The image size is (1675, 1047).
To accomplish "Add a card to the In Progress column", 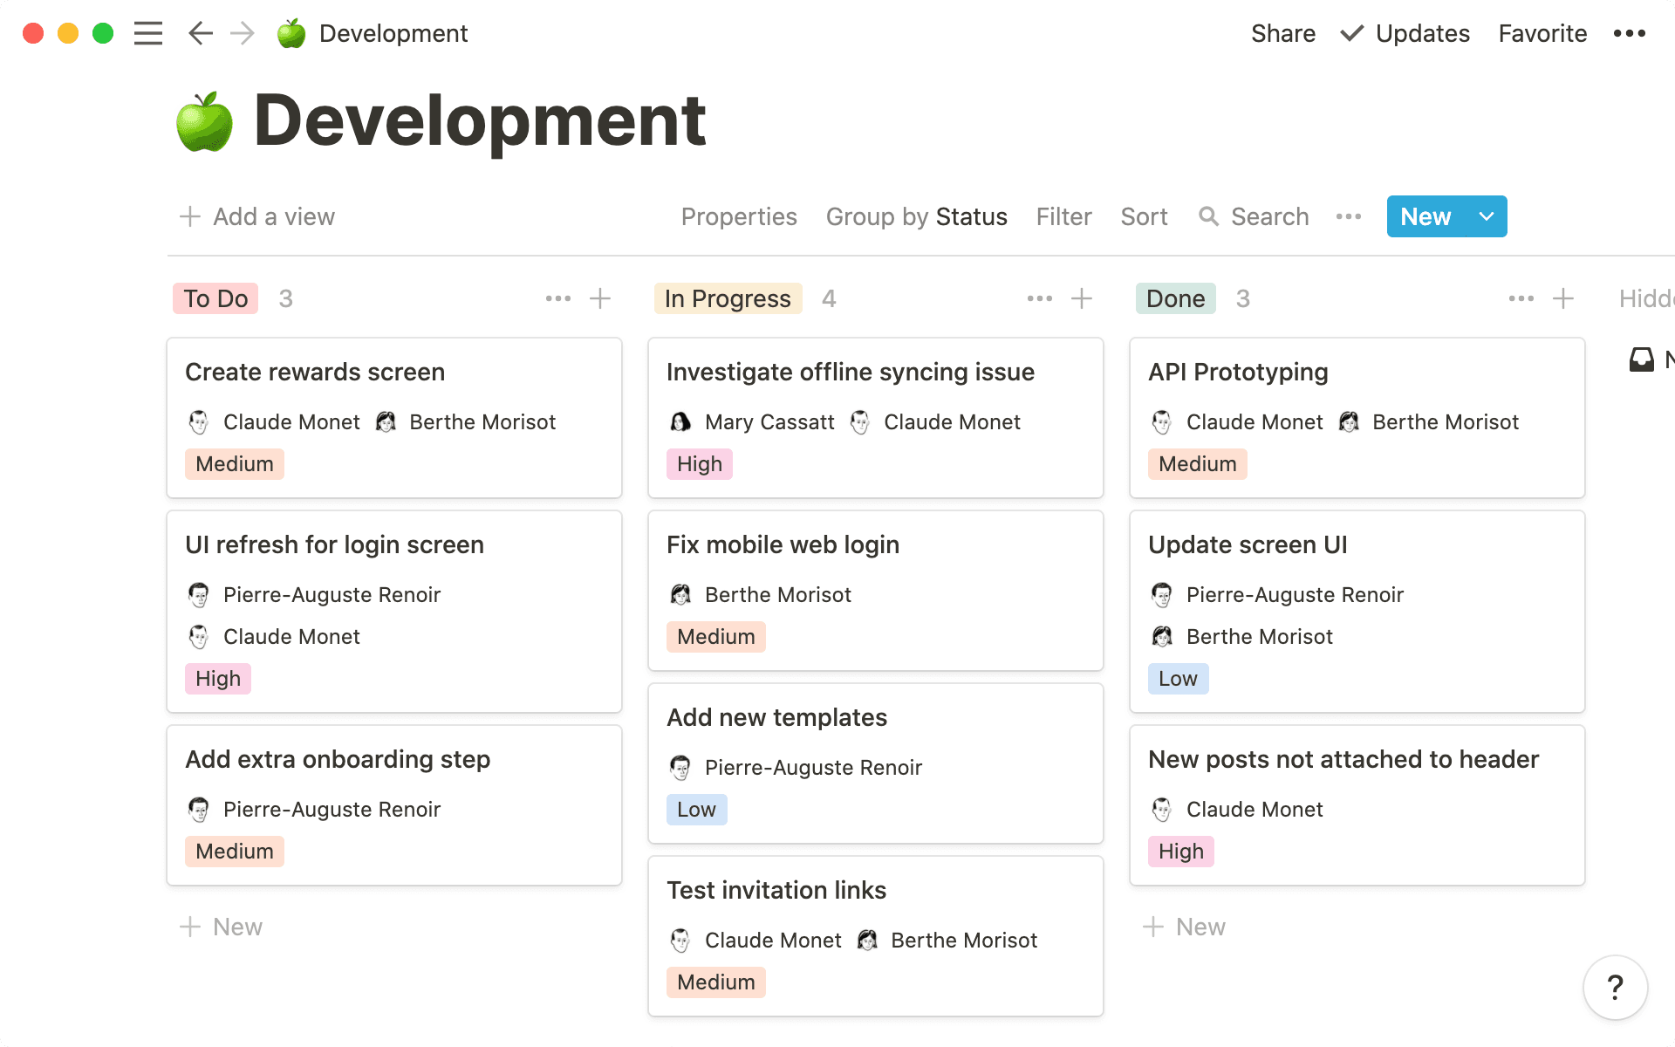I will pos(1082,298).
